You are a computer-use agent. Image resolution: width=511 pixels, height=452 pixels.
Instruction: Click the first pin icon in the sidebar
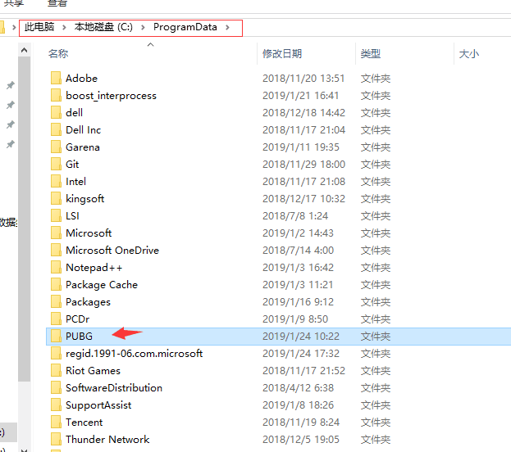click(x=11, y=85)
